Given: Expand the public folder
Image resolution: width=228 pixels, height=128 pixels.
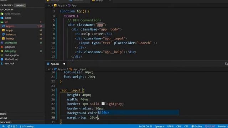Looking at the screenshot, I should [x=8, y=18].
